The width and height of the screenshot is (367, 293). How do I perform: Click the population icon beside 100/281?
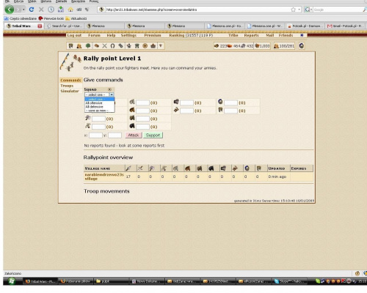click(x=276, y=46)
